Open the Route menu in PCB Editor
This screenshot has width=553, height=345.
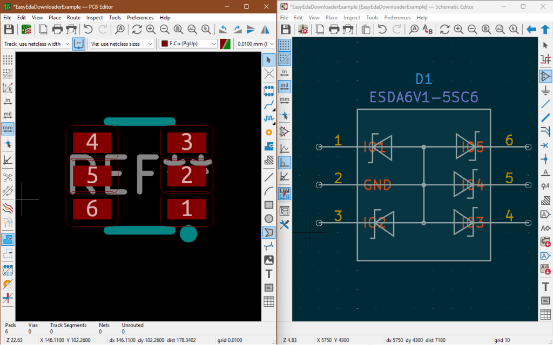pyautogui.click(x=73, y=17)
